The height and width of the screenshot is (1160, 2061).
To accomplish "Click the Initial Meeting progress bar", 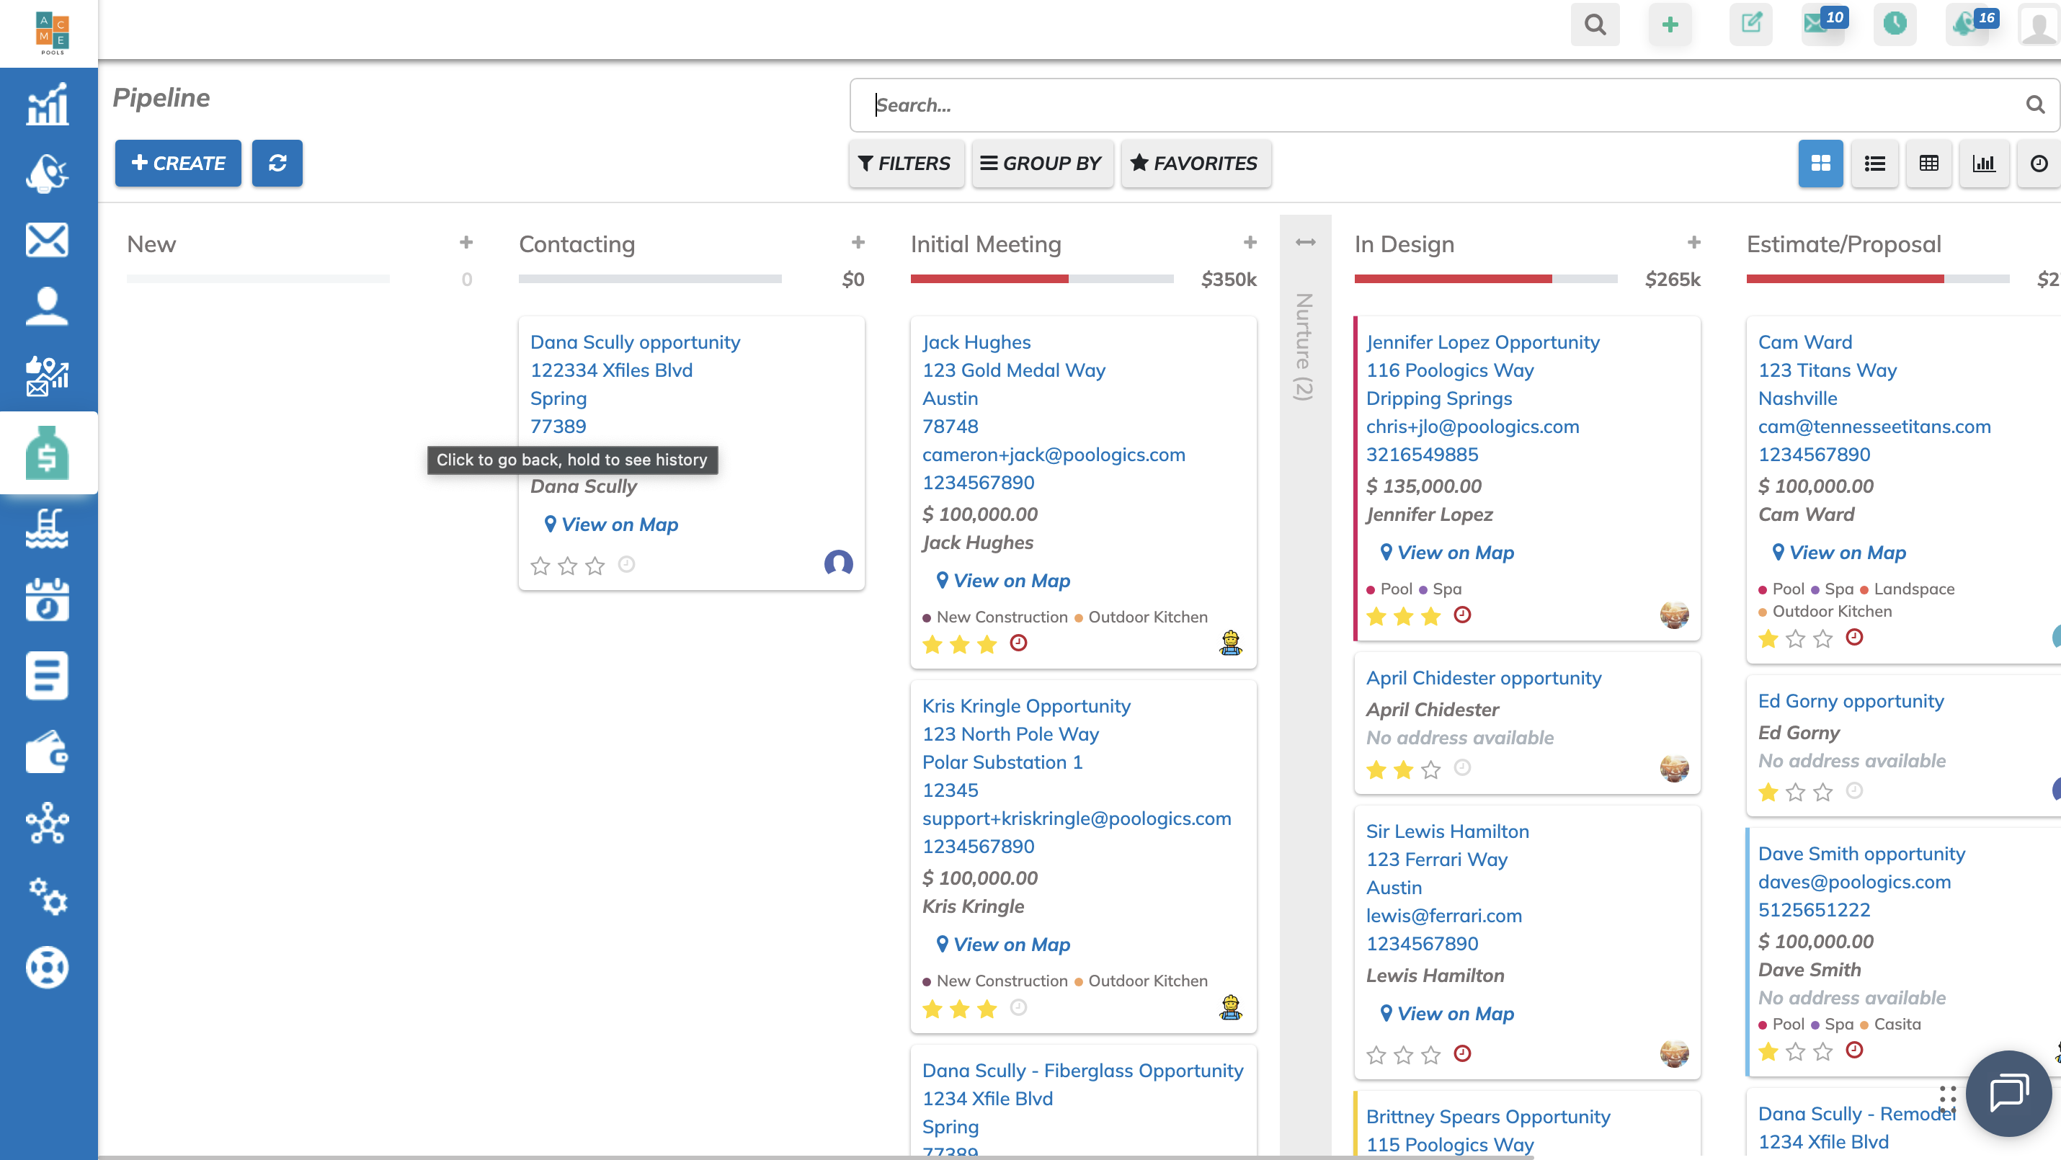I will [1041, 280].
